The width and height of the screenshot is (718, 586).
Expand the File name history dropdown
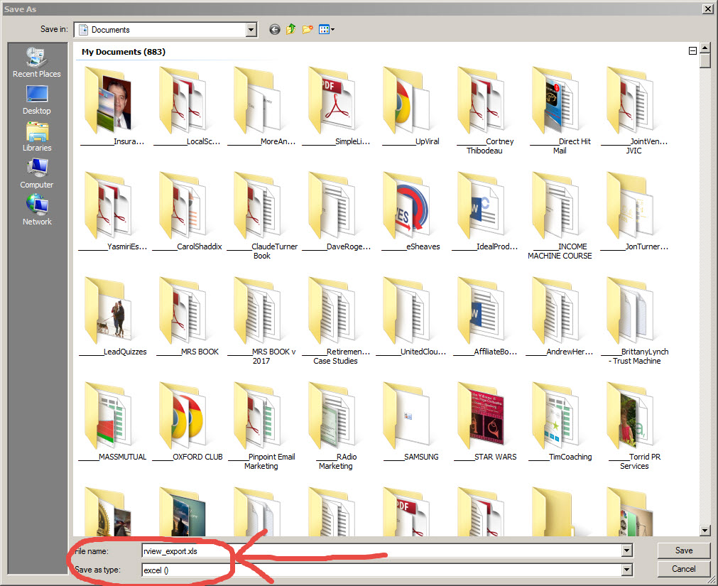click(x=627, y=550)
